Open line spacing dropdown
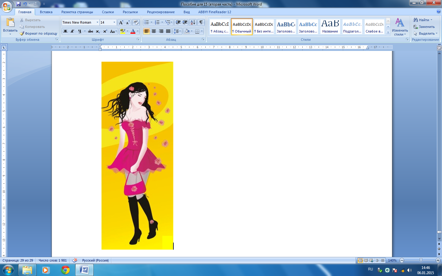Image resolution: width=442 pixels, height=276 pixels. (177, 31)
